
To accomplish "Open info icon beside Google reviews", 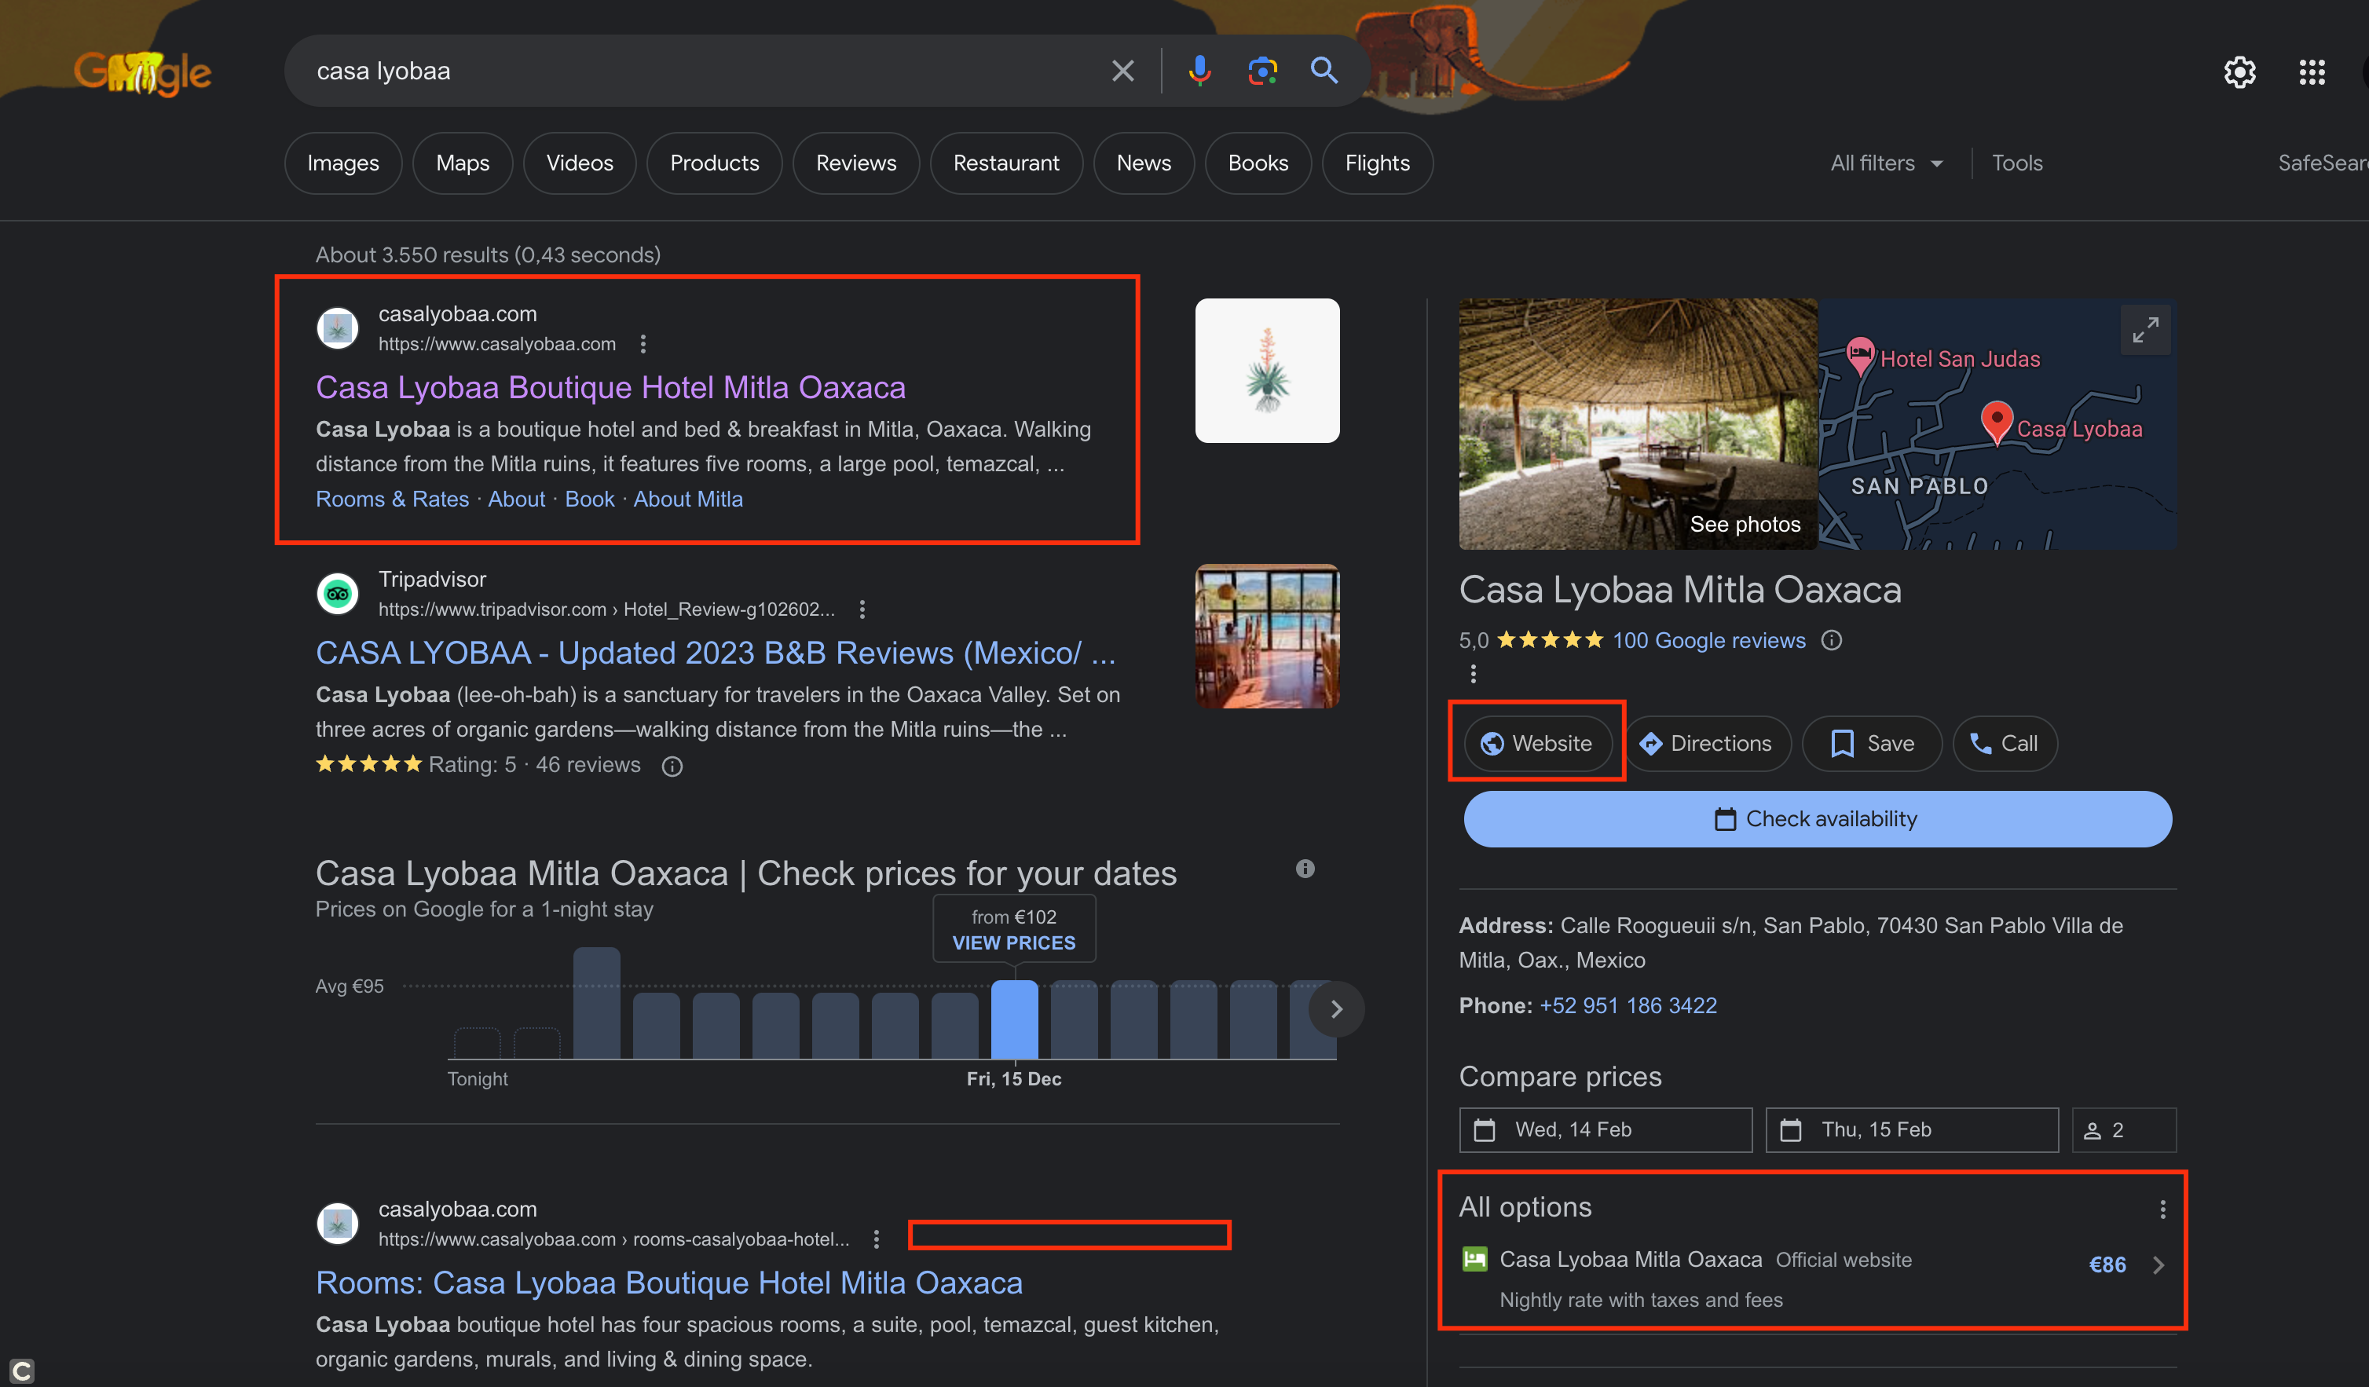I will coord(1831,641).
